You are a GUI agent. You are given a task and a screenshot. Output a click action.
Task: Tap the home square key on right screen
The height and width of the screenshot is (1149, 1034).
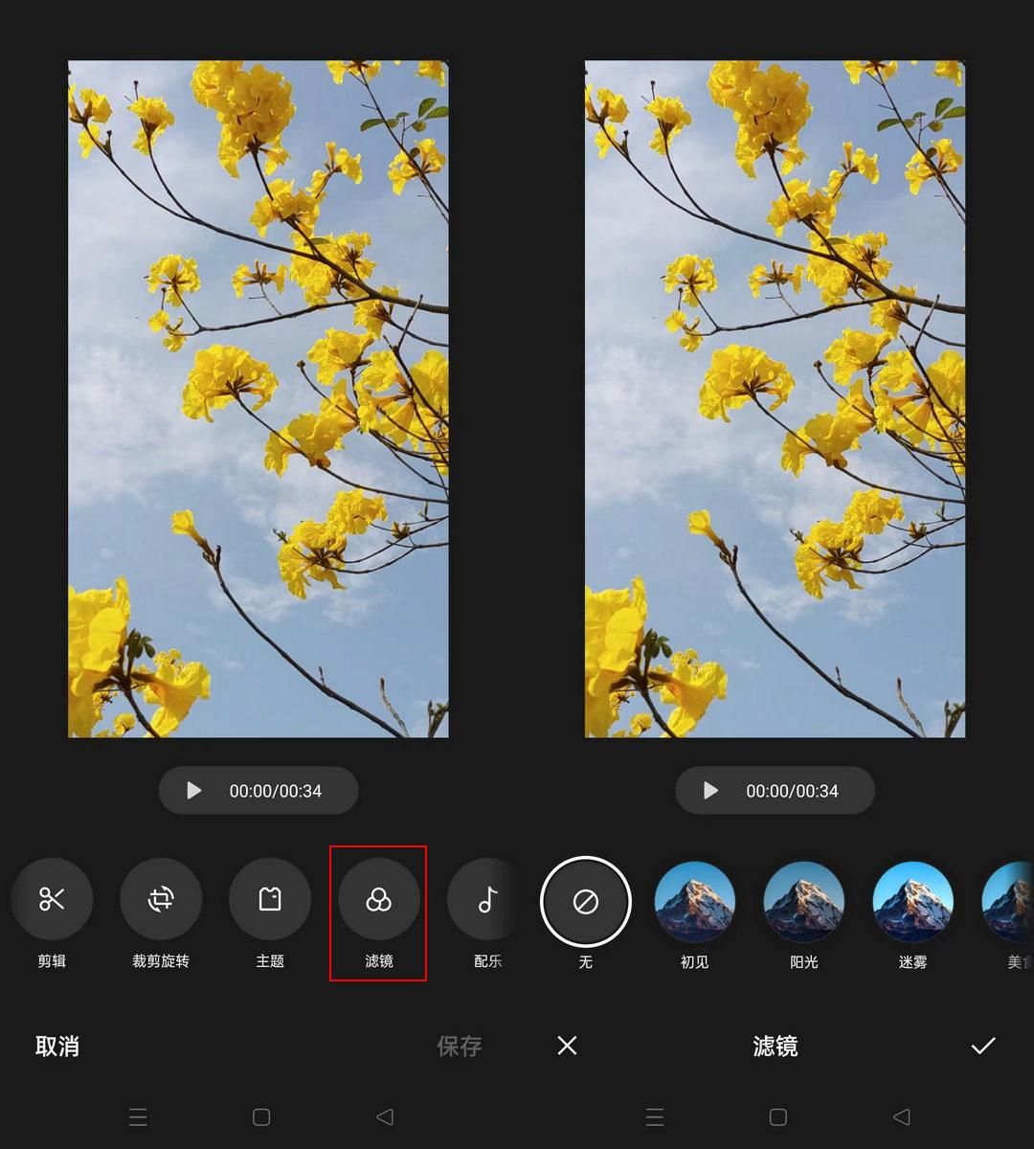tap(778, 1116)
